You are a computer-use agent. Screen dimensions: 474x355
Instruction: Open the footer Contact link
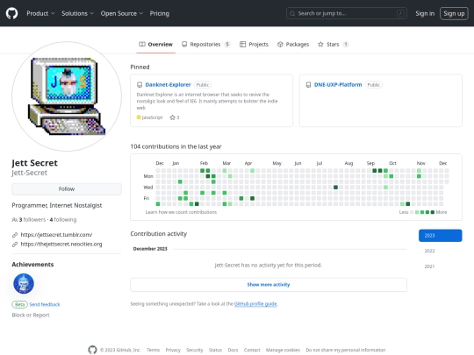coord(252,350)
